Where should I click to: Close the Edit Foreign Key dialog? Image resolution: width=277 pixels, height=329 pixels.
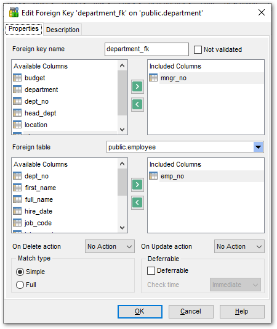(262, 12)
